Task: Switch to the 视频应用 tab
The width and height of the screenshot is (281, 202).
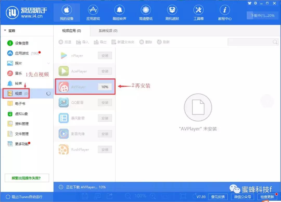Action: point(72,30)
